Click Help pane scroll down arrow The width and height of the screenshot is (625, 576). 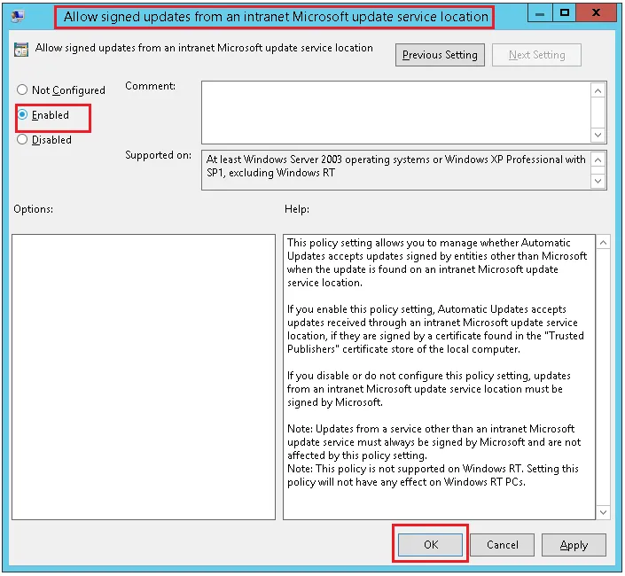(x=603, y=512)
